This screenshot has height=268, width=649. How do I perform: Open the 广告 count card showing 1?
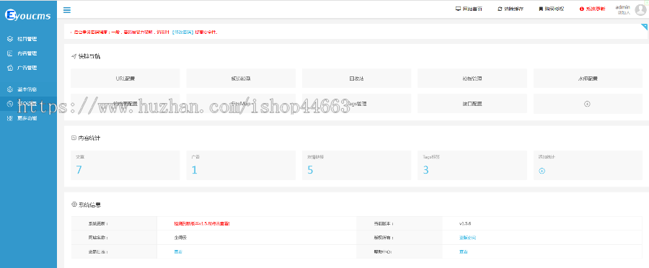[x=241, y=165]
